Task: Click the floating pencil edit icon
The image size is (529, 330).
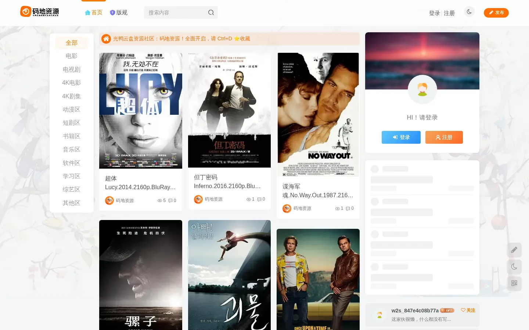Action: pos(514,250)
